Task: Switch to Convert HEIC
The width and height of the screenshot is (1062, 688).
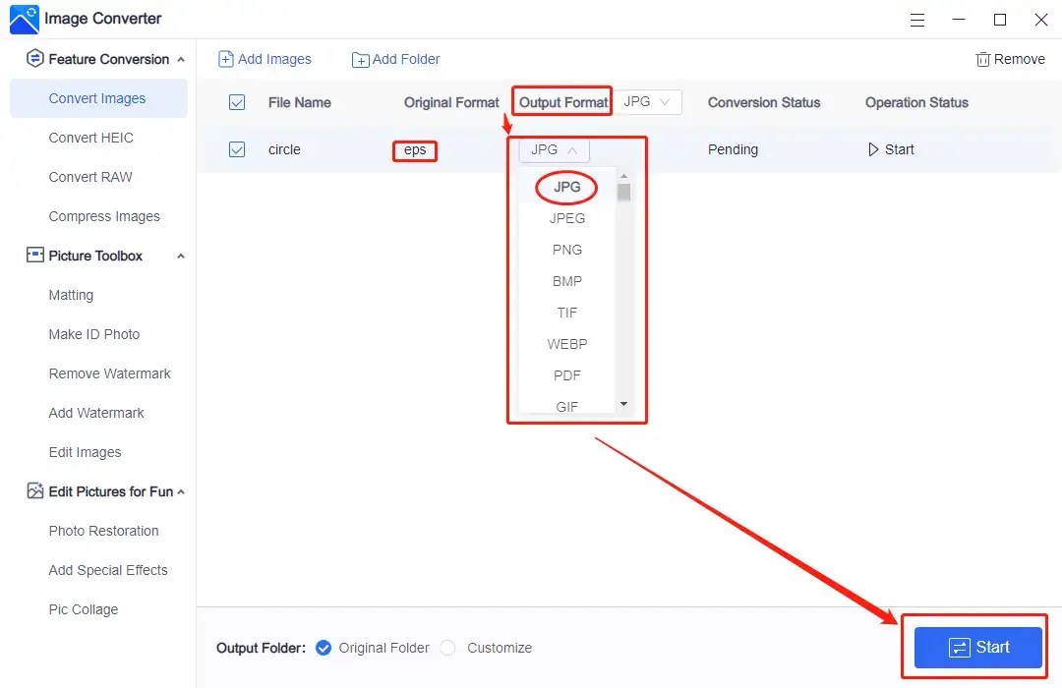Action: [x=89, y=138]
